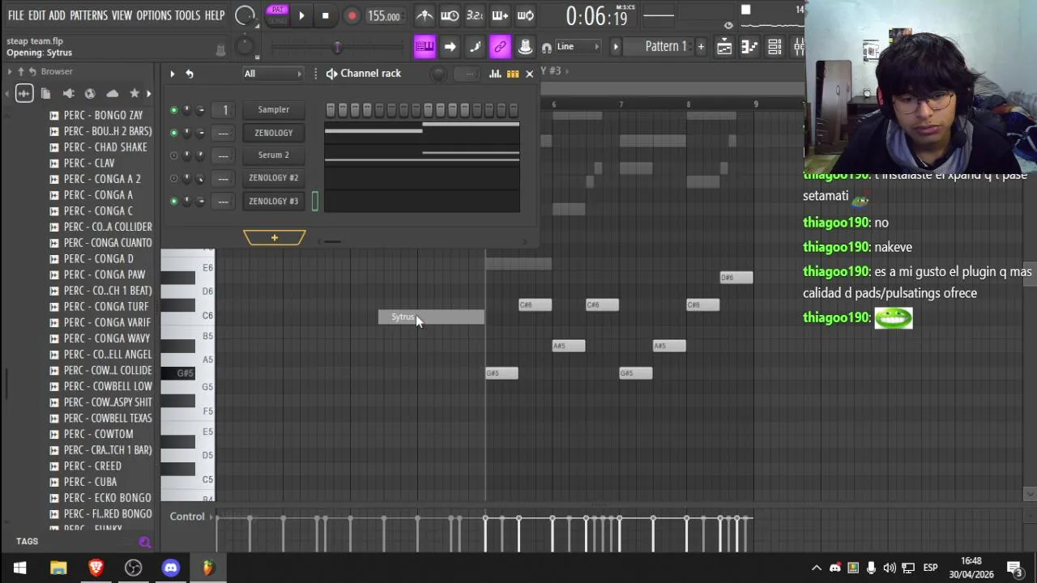The height and width of the screenshot is (583, 1037).
Task: Open the ZENOLOGY #2 channel button
Action: tap(274, 177)
